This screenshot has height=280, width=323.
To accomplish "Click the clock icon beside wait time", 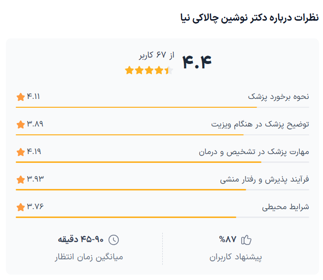I will (113, 240).
